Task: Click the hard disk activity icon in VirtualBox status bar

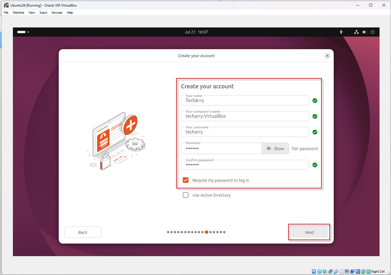Action: click(x=314, y=272)
